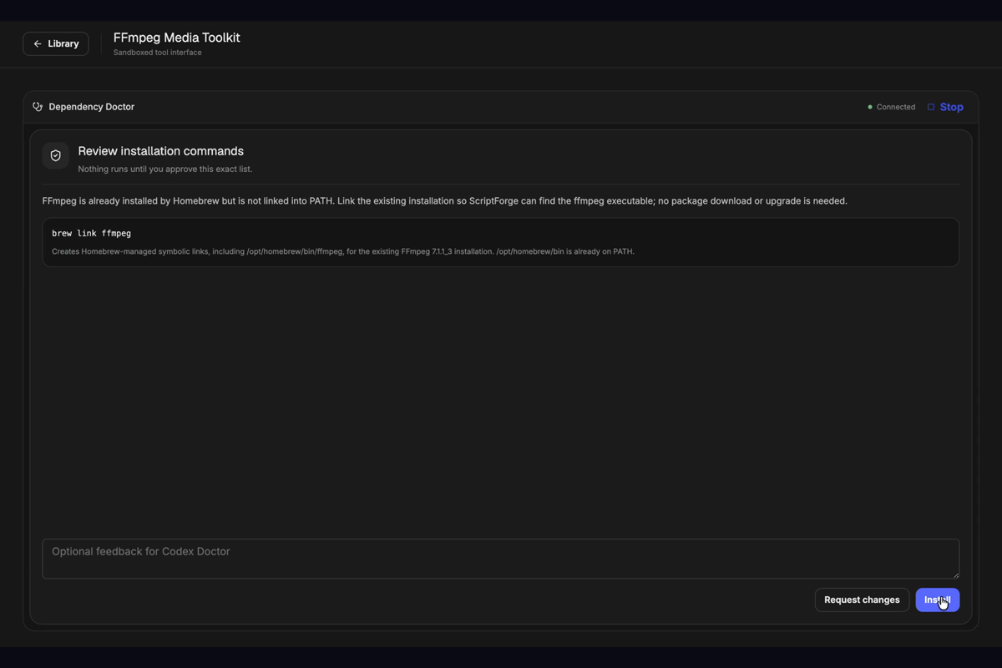The image size is (1002, 668).
Task: Grab the feedback textarea resize handle
Action: (955, 574)
